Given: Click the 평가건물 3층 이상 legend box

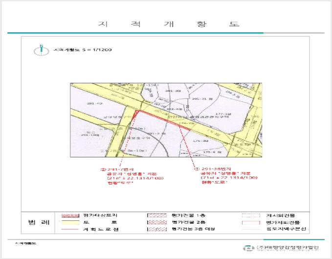Looking at the screenshot, I should [x=157, y=229].
